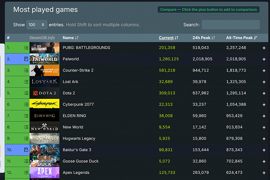Click the note icon in Palworld row

(26, 59)
